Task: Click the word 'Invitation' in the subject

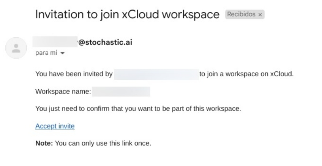Action: click(60, 14)
